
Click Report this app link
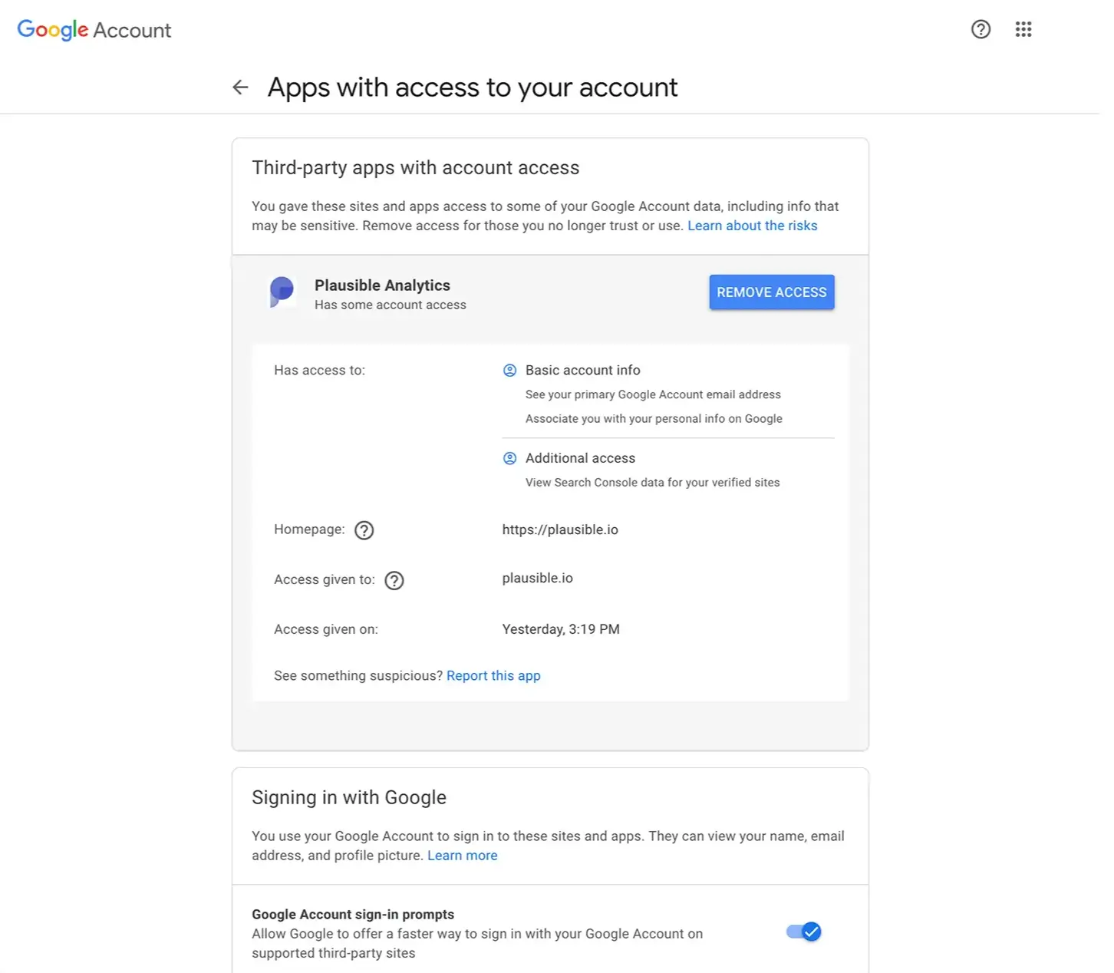pyautogui.click(x=493, y=675)
